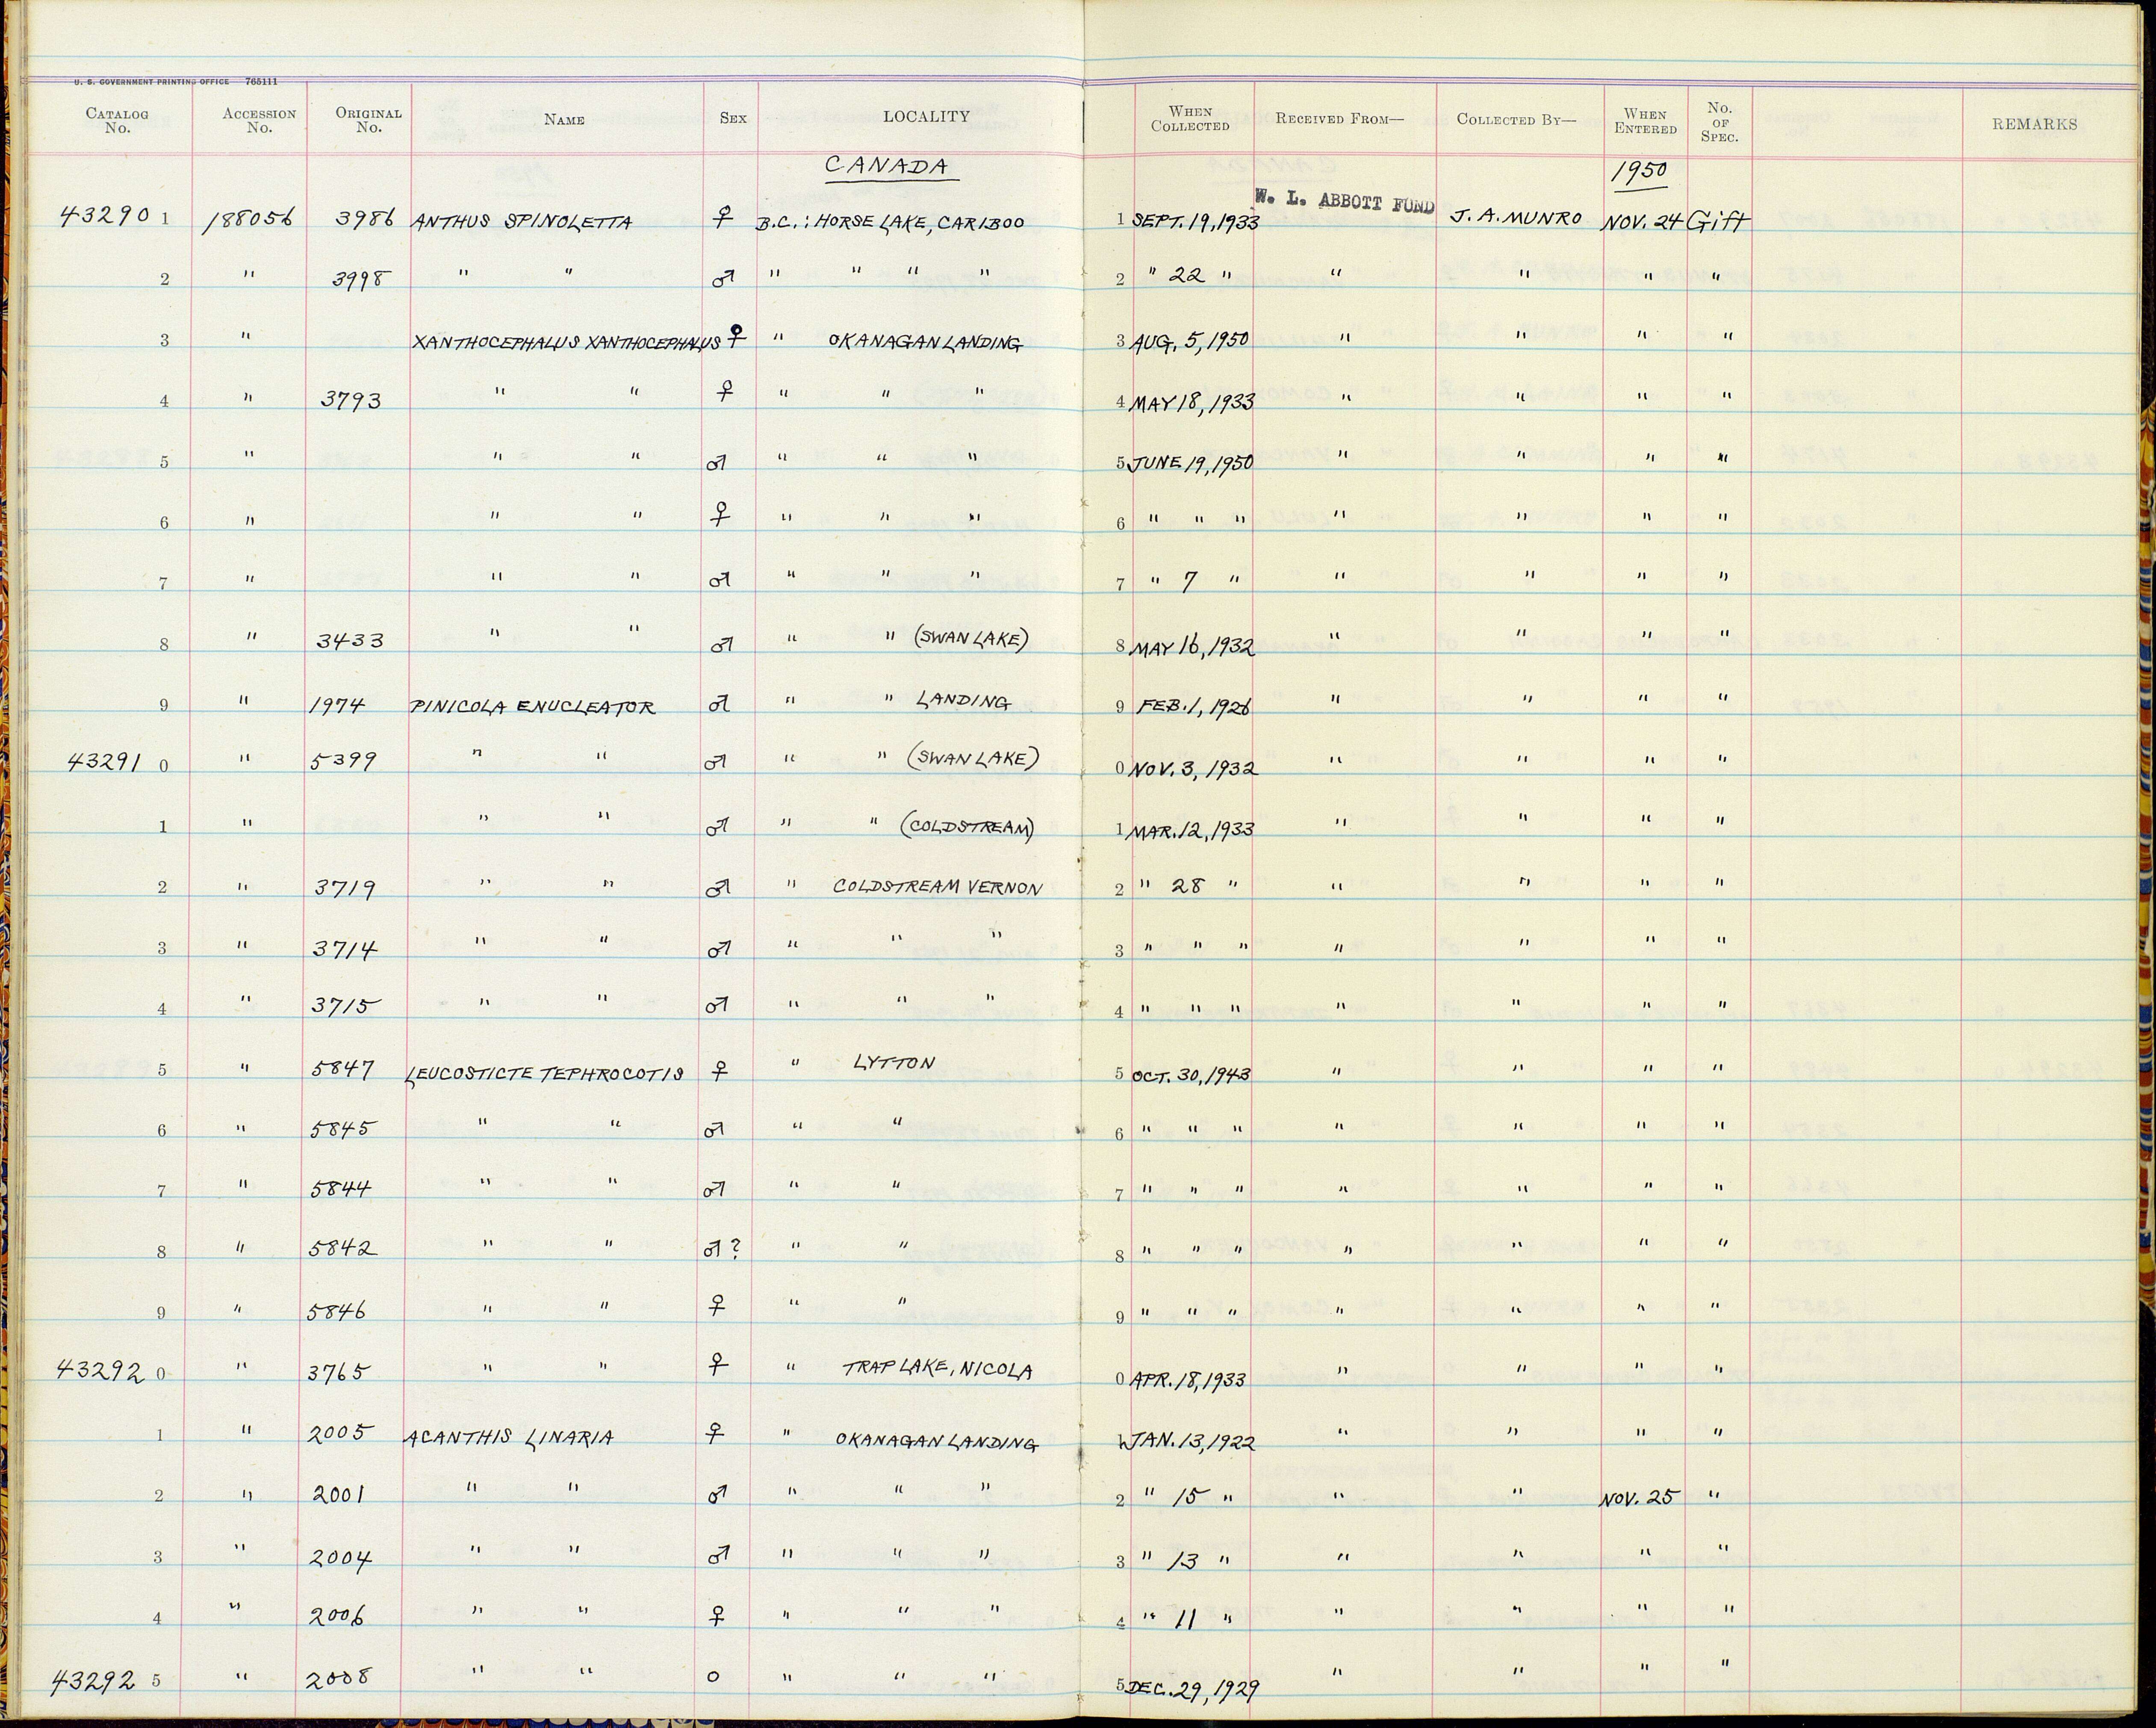The height and width of the screenshot is (1728, 2156).
Task: Select original number 2006
Action: [x=337, y=1617]
